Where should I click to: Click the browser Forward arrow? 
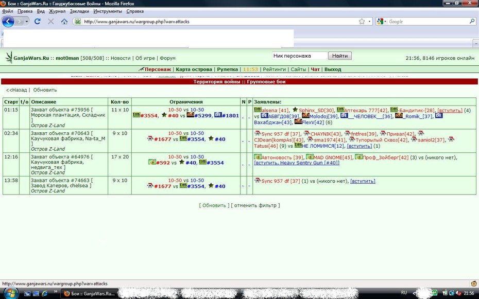(20, 22)
